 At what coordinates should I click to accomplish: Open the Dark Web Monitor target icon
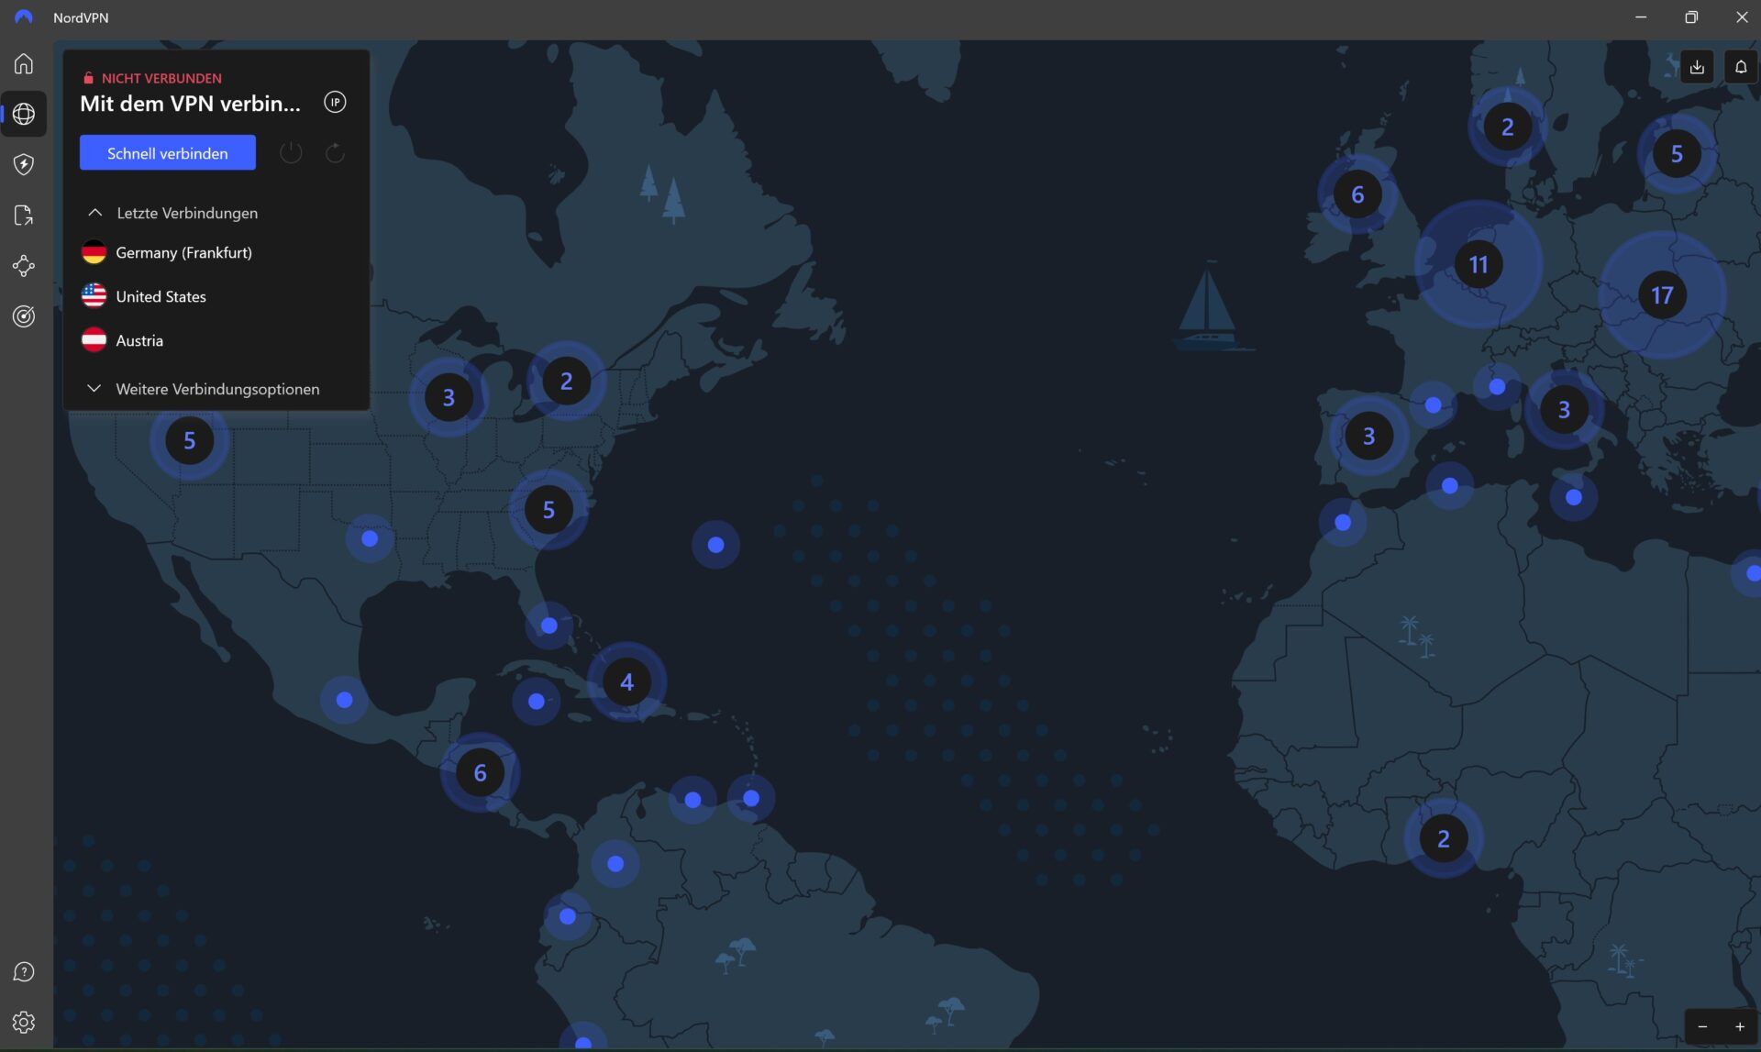pyautogui.click(x=24, y=316)
